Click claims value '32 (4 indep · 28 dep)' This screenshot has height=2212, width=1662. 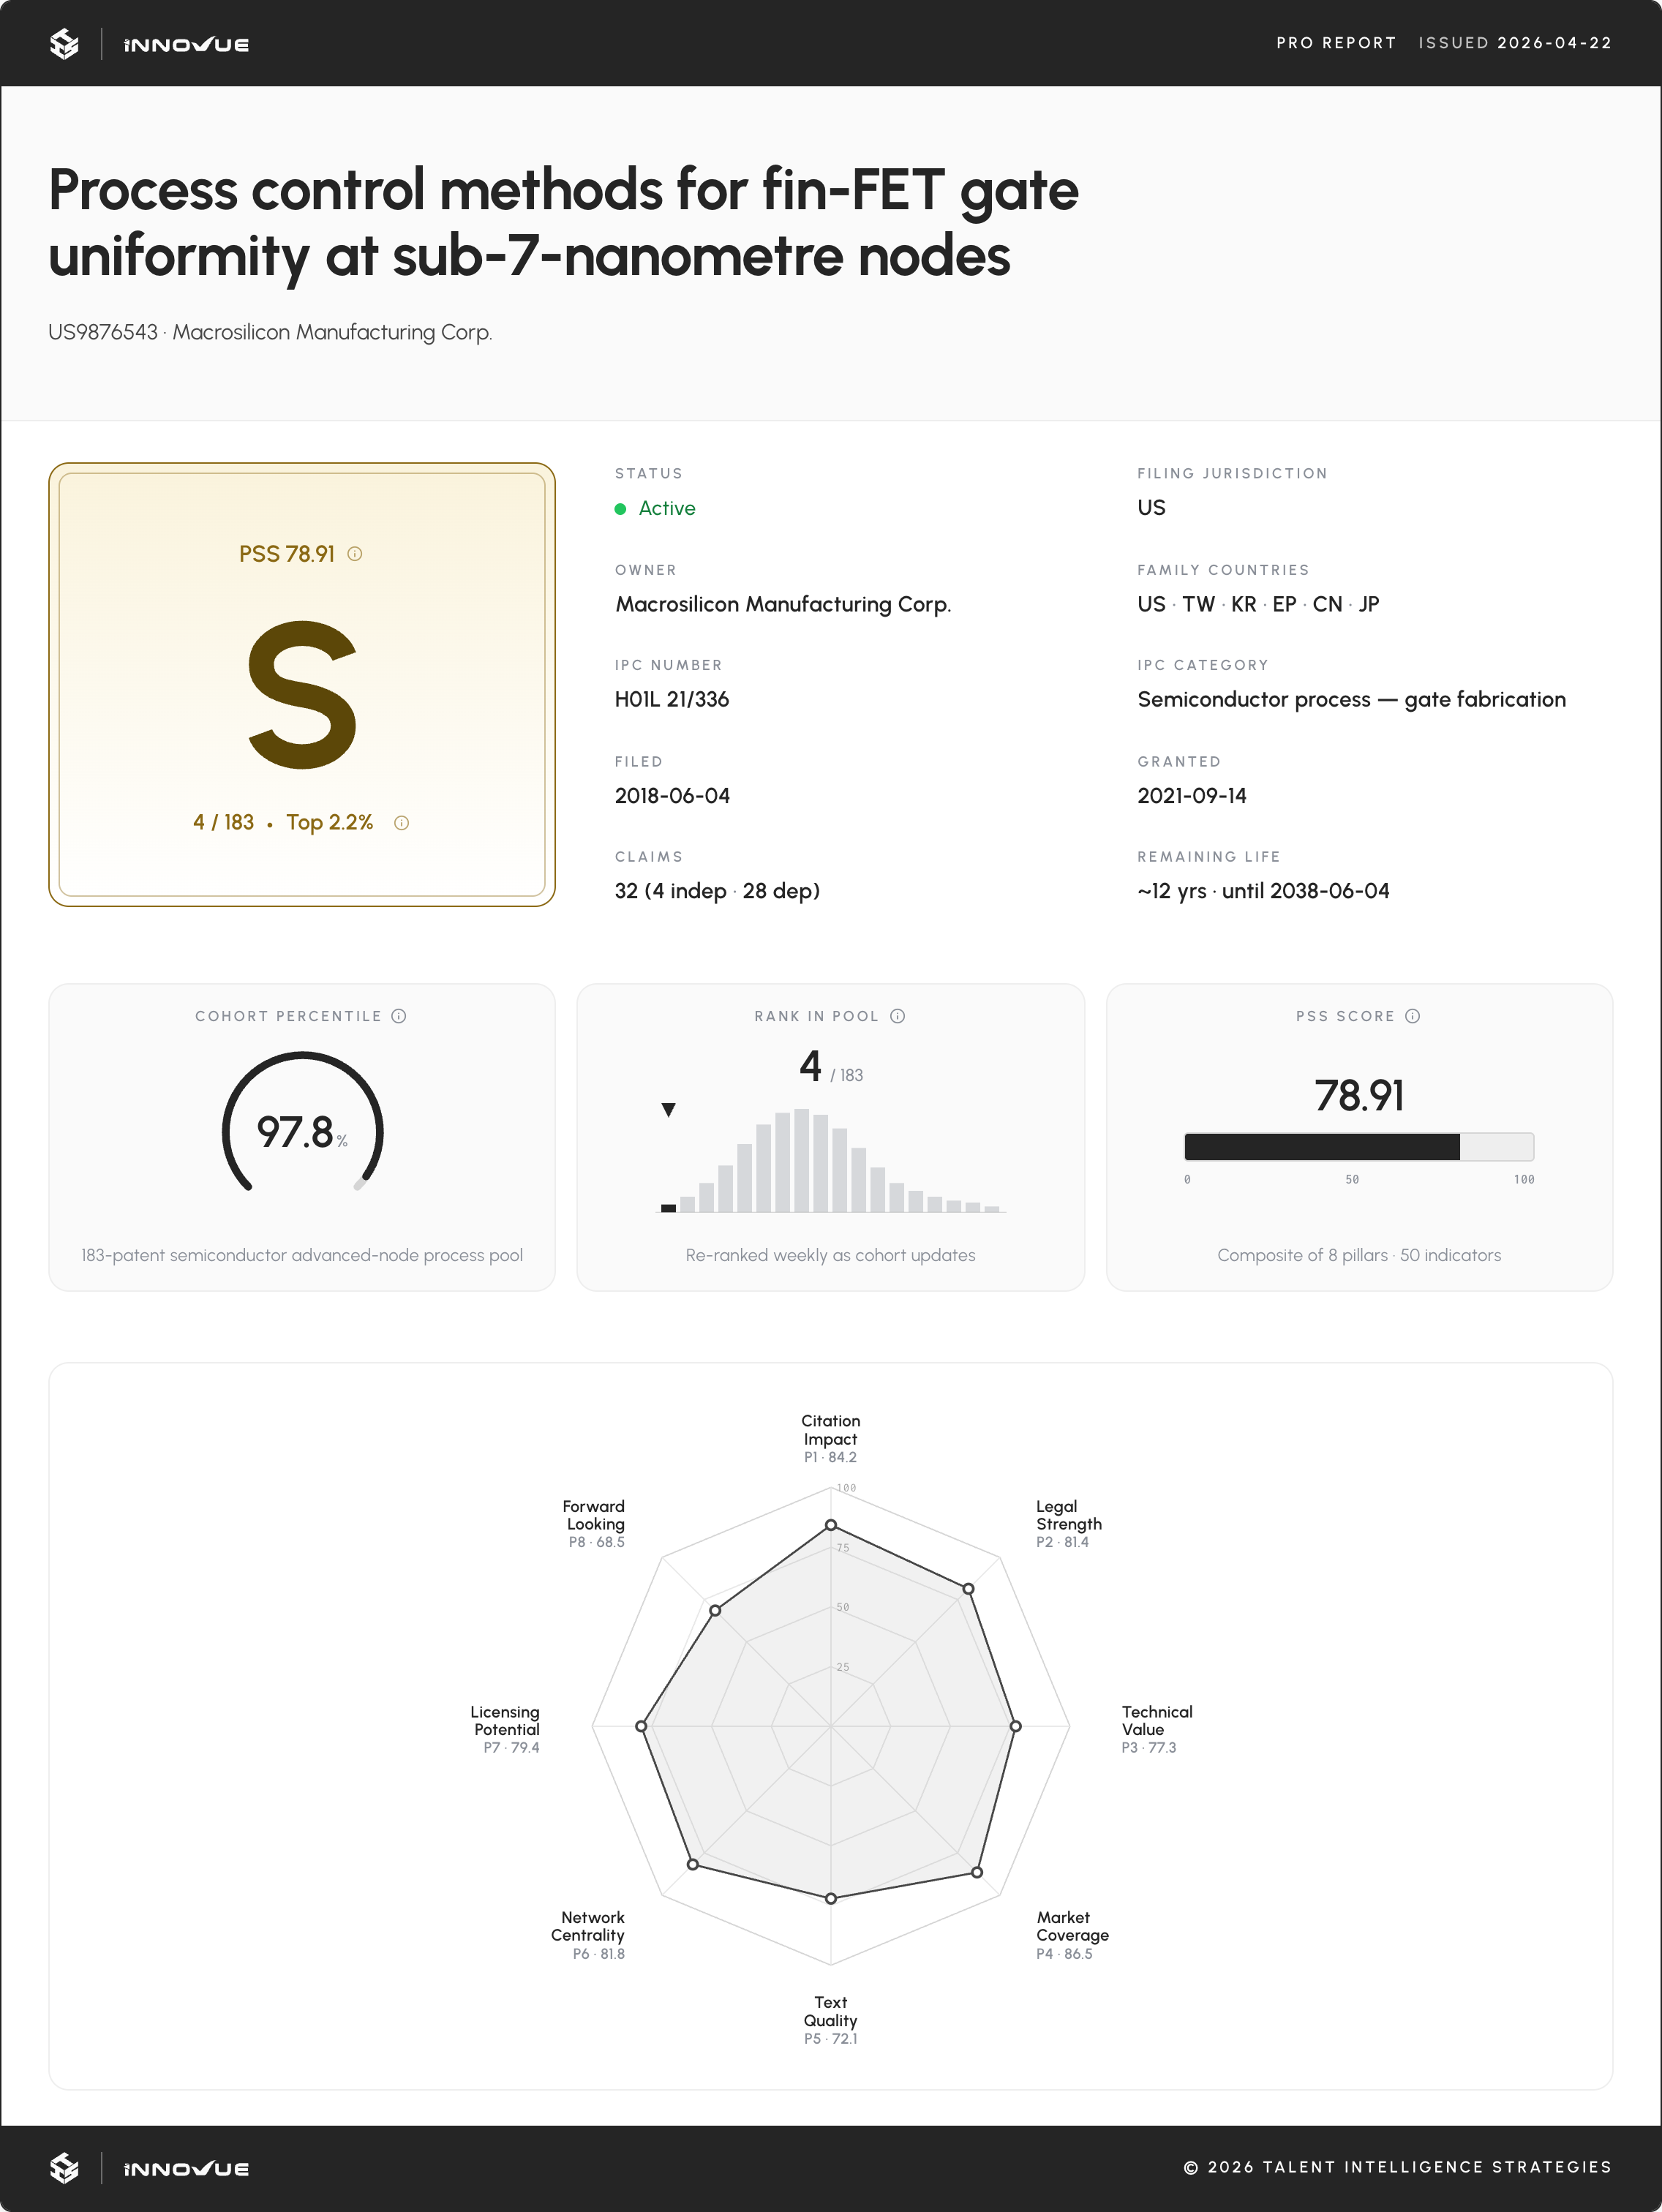(717, 892)
